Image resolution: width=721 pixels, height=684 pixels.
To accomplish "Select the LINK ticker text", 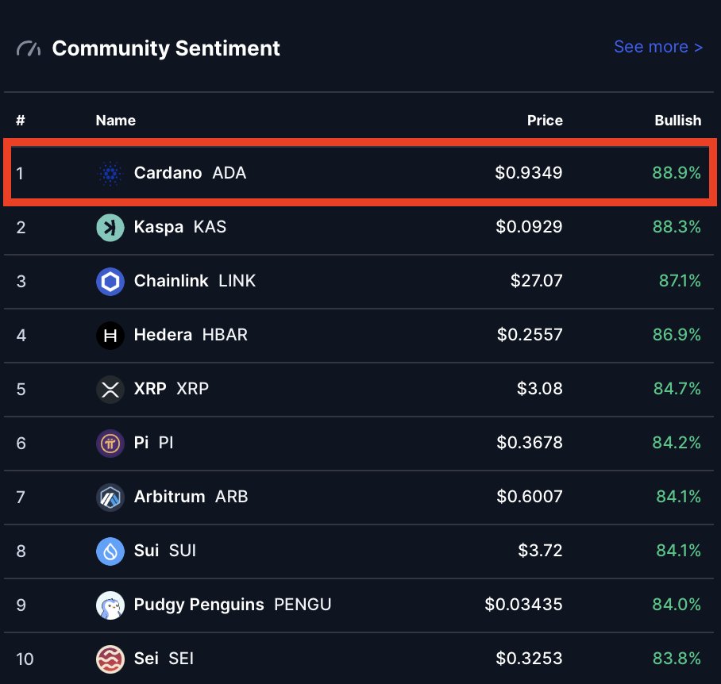I will click(x=237, y=281).
